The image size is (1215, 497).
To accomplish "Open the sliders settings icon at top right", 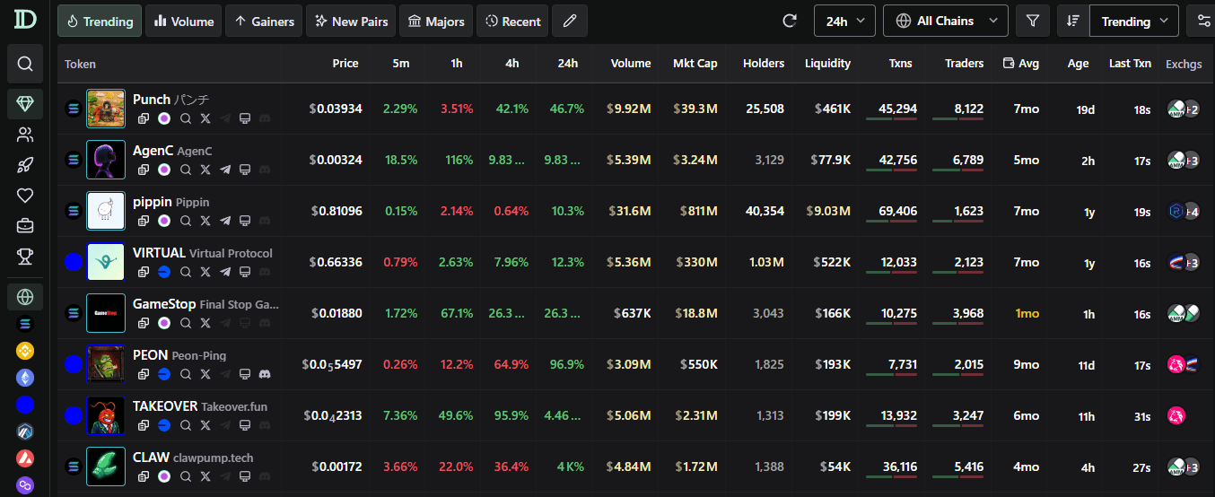I will click(1202, 21).
